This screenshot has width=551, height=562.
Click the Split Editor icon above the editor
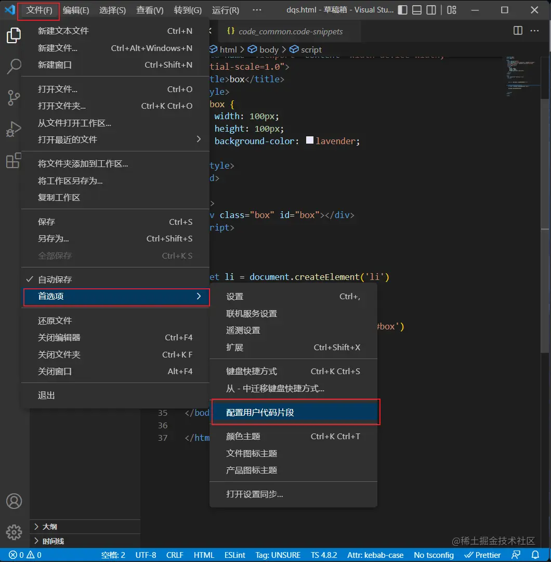[x=518, y=31]
